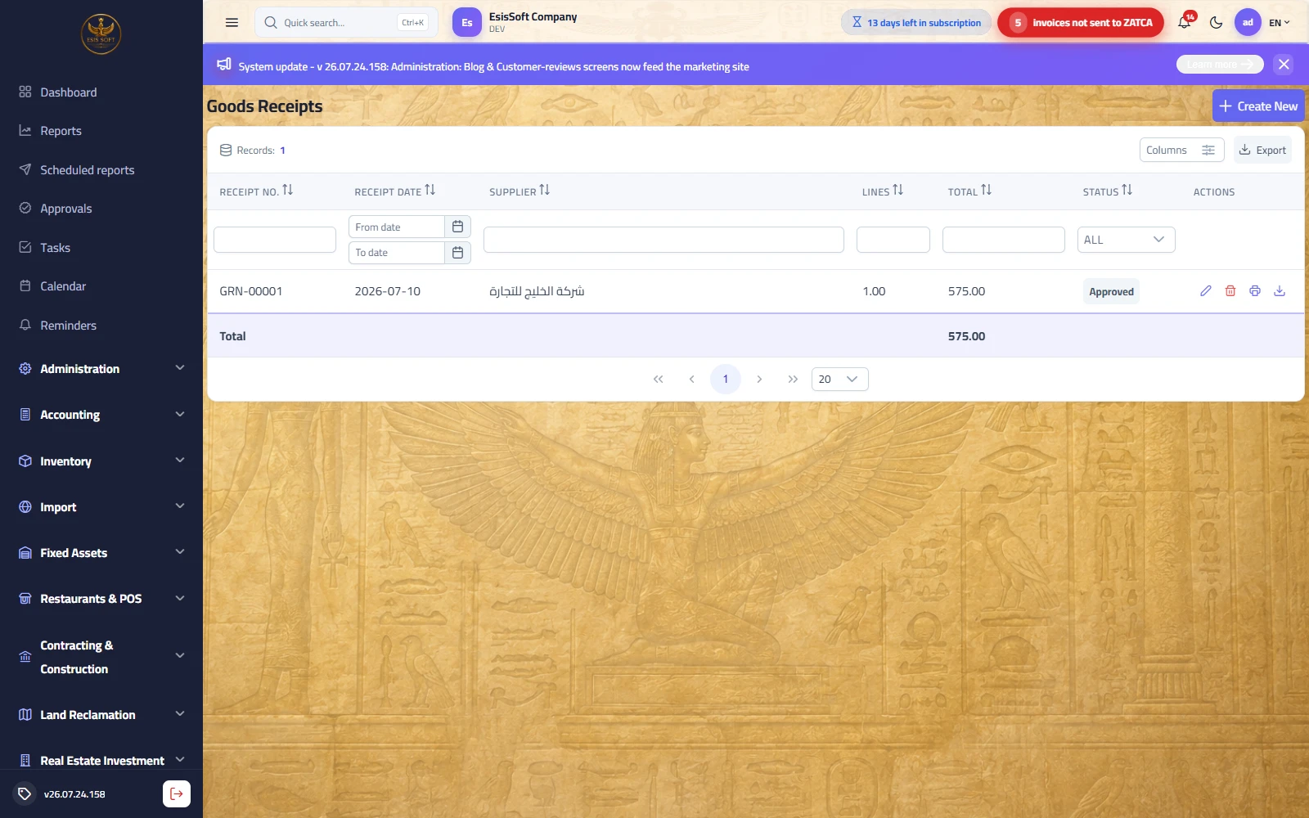Click the download icon in GRN-00001 row
The height and width of the screenshot is (818, 1309).
(1280, 291)
